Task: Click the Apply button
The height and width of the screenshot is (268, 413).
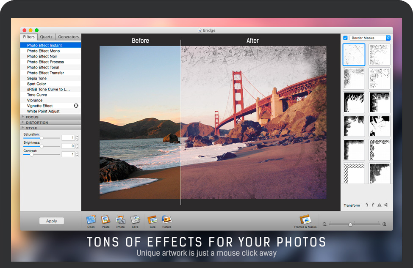Action: (52, 221)
